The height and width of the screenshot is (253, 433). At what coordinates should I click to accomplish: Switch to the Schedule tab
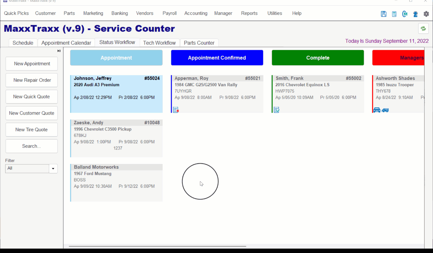click(23, 43)
